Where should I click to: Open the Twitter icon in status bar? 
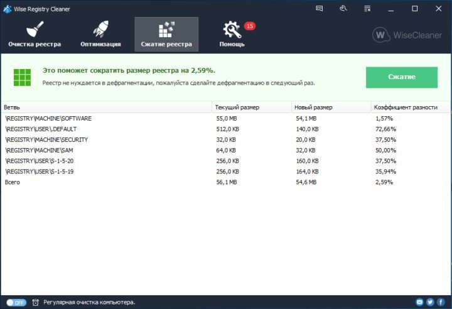[431, 302]
